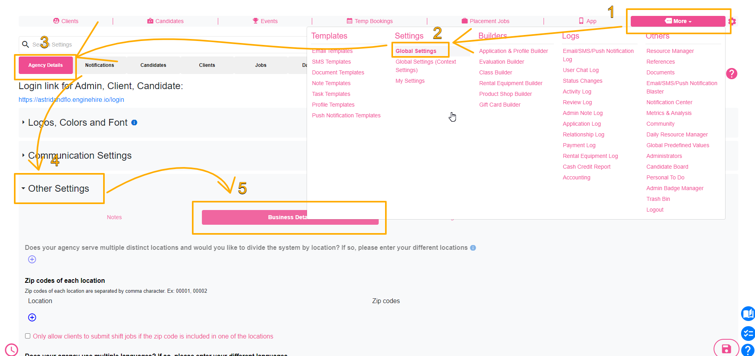The height and width of the screenshot is (356, 755).
Task: Open the clock icon at bottom left
Action: 12,350
